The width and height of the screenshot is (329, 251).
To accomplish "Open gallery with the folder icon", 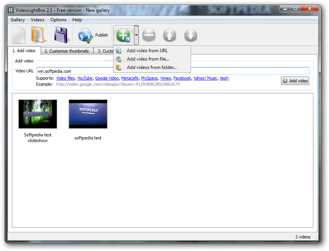I will (x=39, y=35).
